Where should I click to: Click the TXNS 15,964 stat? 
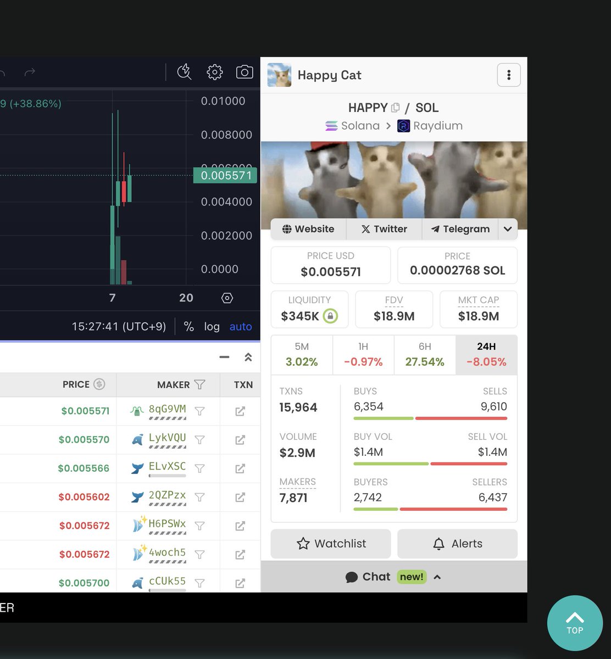click(298, 400)
